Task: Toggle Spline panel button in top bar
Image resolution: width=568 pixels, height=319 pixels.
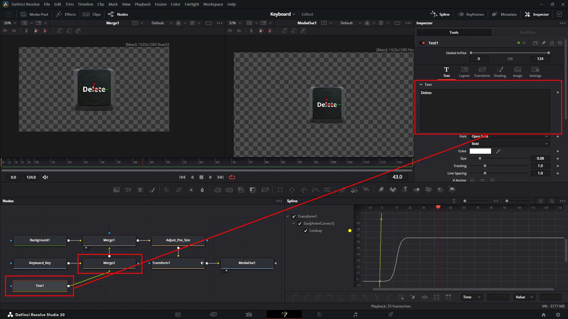Action: [440, 14]
